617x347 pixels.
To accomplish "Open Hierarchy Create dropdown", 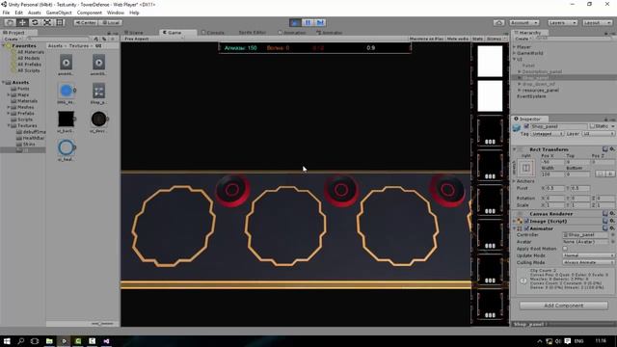I will click(523, 39).
